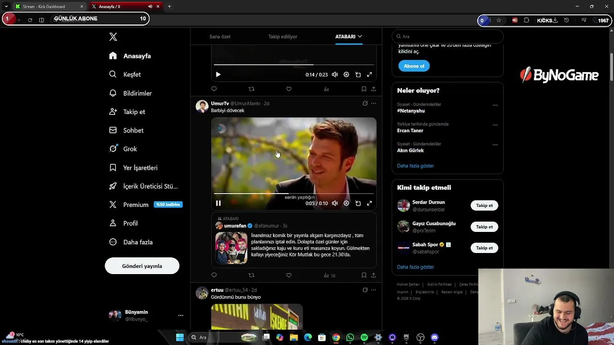Pause the UmurTv video

click(218, 203)
